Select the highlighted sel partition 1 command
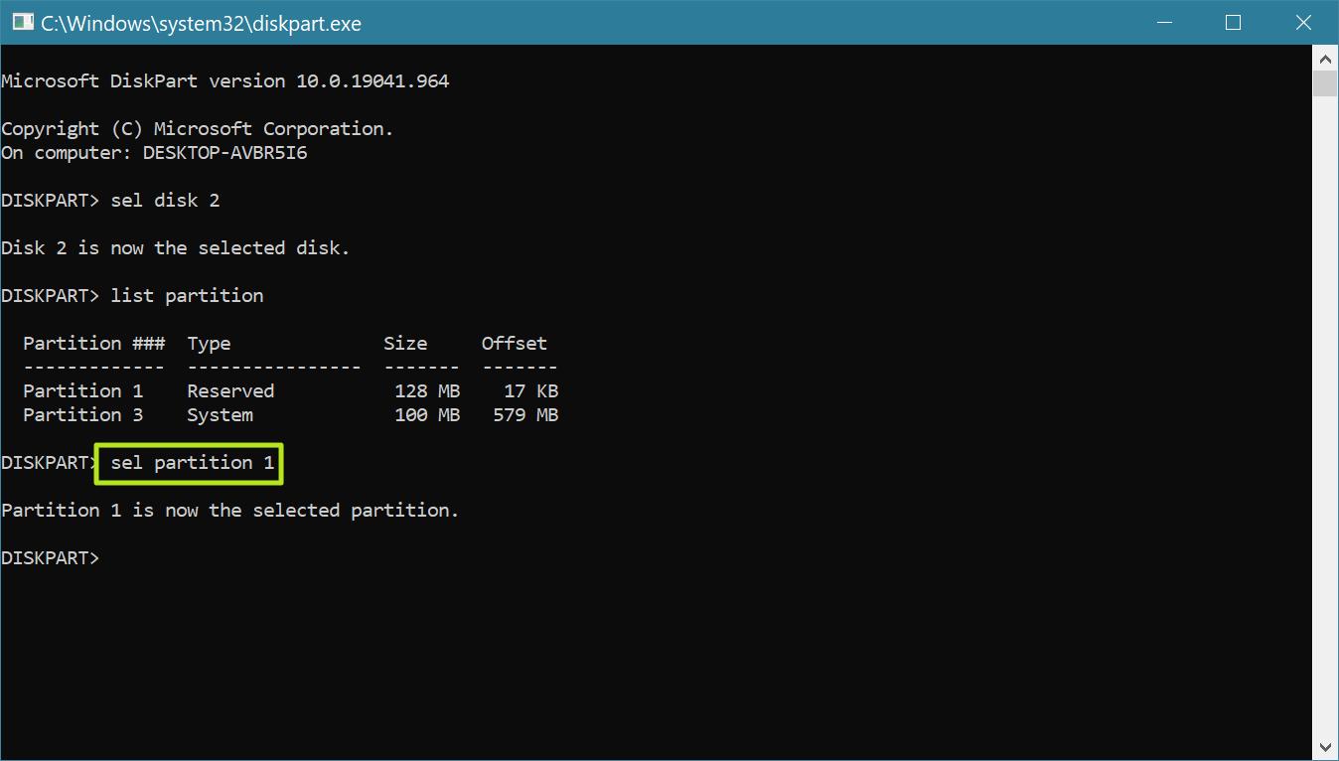1339x761 pixels. coord(188,462)
